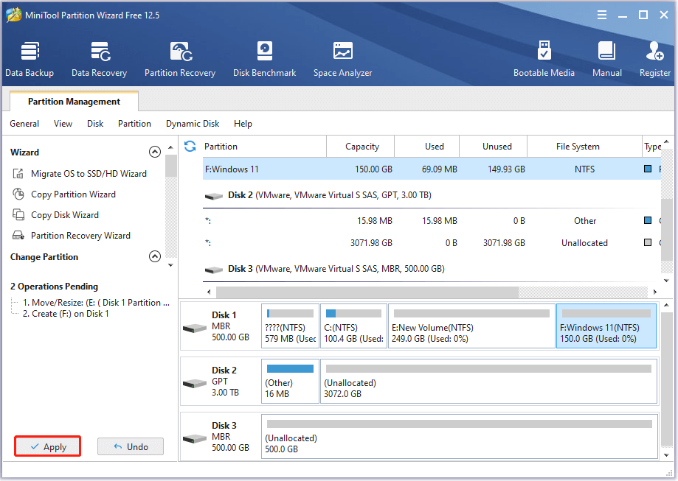This screenshot has width=678, height=481.
Task: Select pending operation 1 Move/Resize
Action: (x=96, y=302)
